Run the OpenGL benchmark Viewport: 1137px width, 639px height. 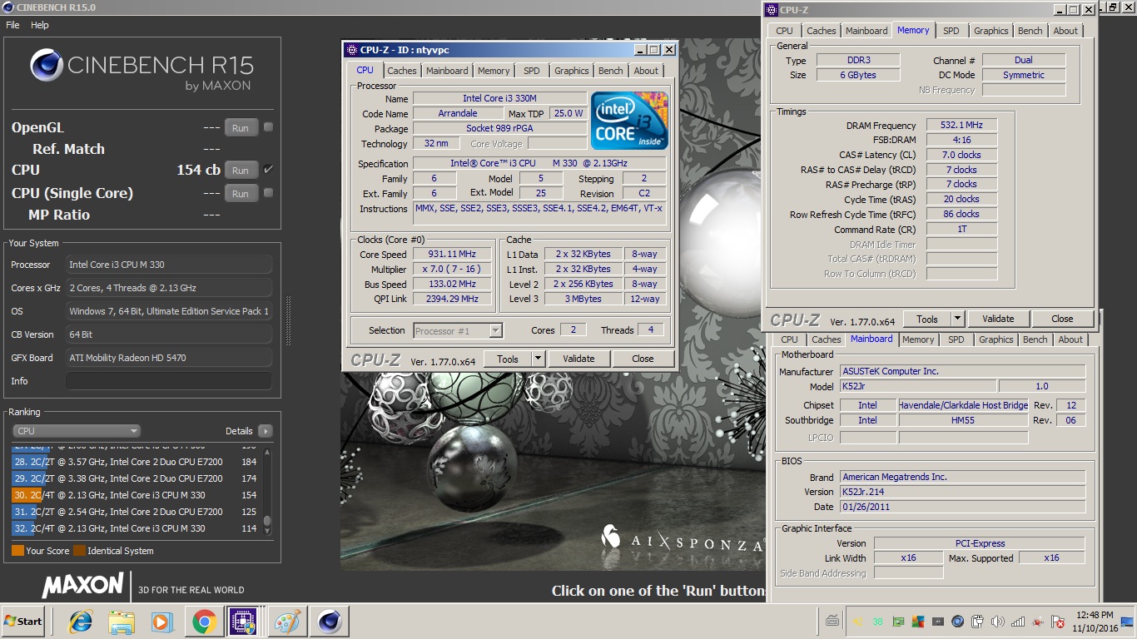click(241, 128)
